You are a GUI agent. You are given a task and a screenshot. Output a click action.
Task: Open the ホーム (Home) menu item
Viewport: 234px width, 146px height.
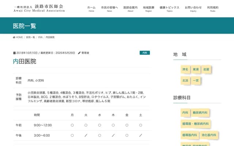[91, 9]
